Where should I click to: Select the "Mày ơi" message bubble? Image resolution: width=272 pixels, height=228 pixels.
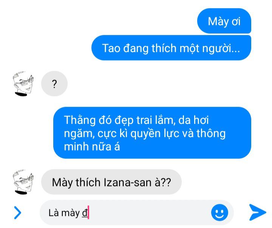pos(224,21)
